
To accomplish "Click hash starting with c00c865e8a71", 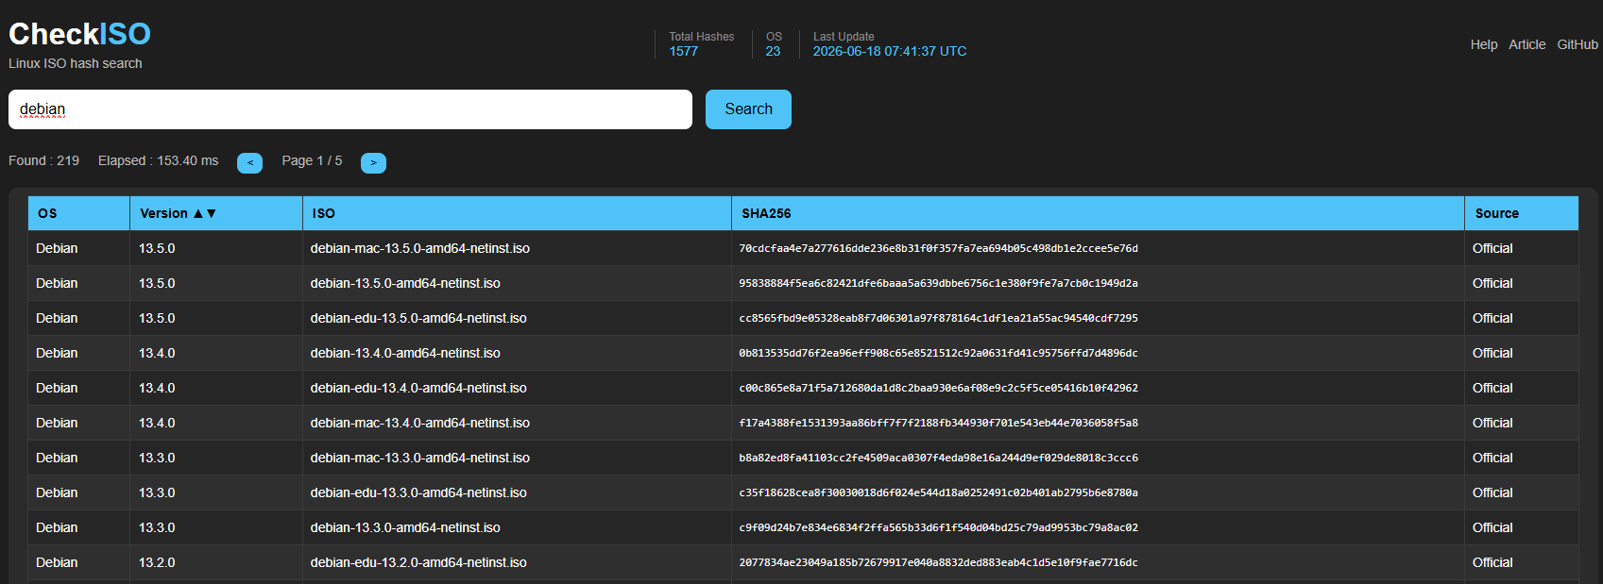I will 938,389.
